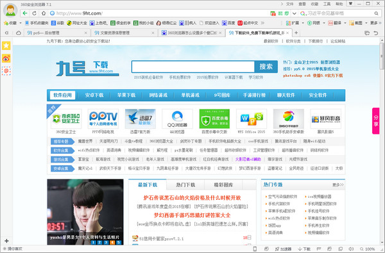Select the 热门下载 content tab
The image size is (385, 253).
[x=185, y=185]
